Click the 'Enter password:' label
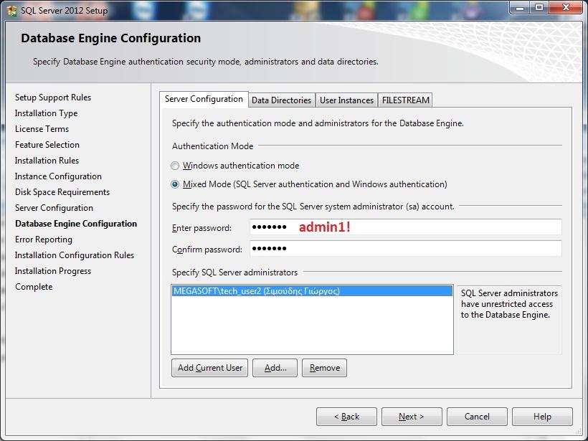The width and height of the screenshot is (588, 441). pyautogui.click(x=201, y=228)
